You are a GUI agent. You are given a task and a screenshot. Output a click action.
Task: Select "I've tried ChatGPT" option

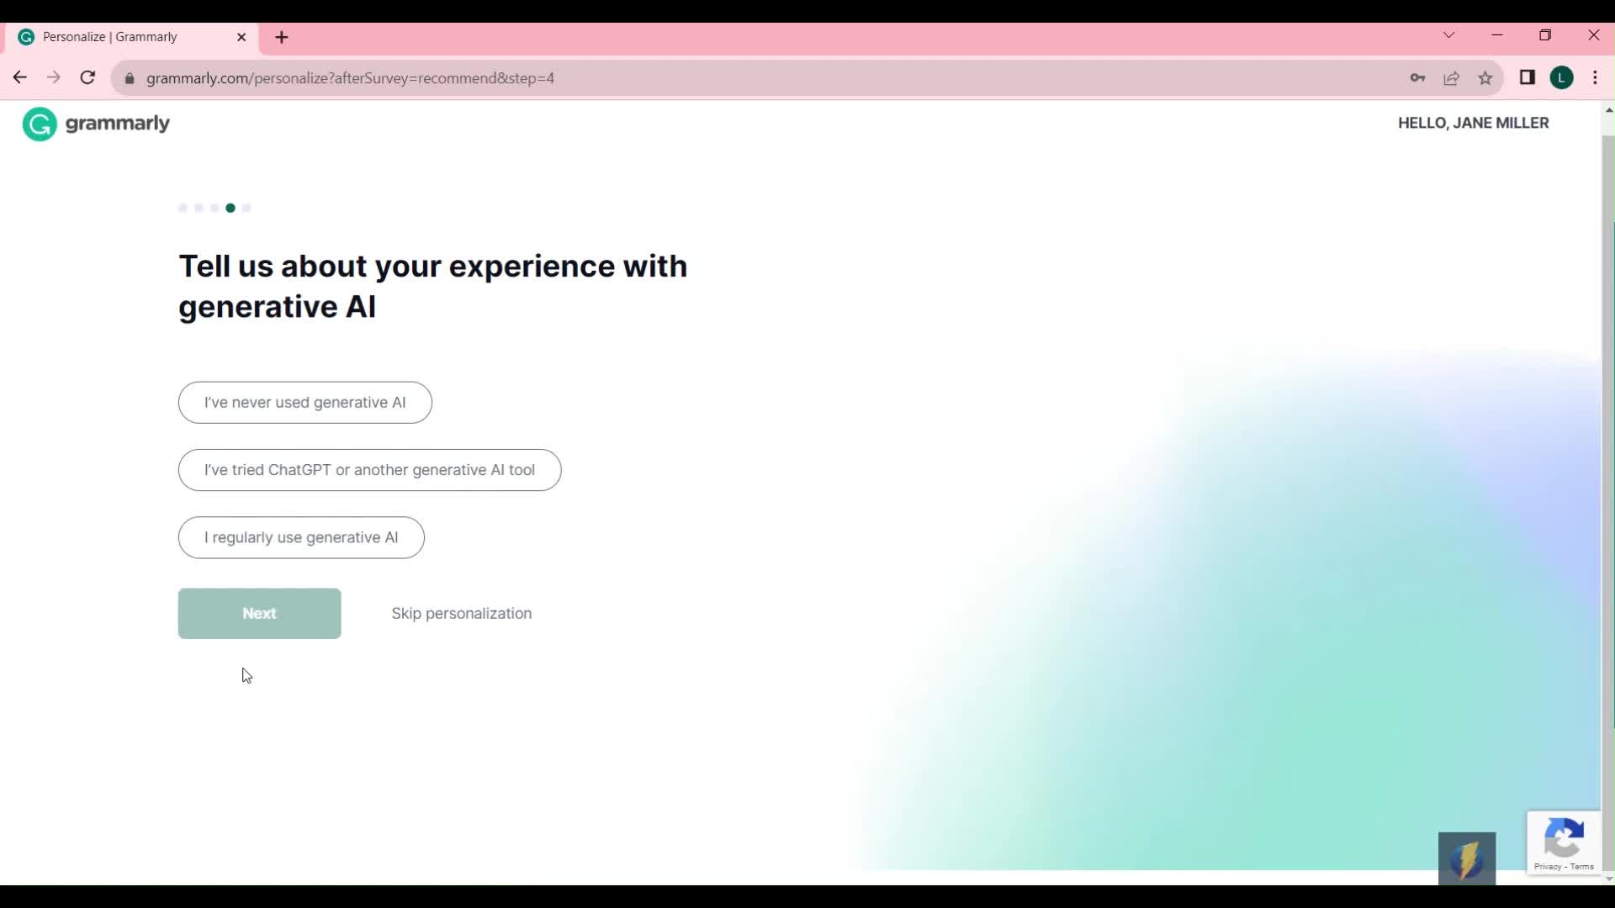pyautogui.click(x=369, y=470)
